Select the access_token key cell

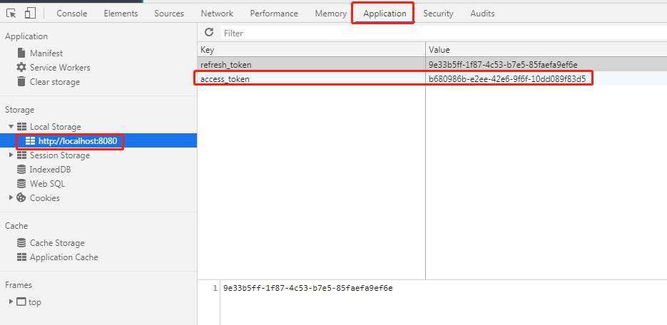point(311,78)
